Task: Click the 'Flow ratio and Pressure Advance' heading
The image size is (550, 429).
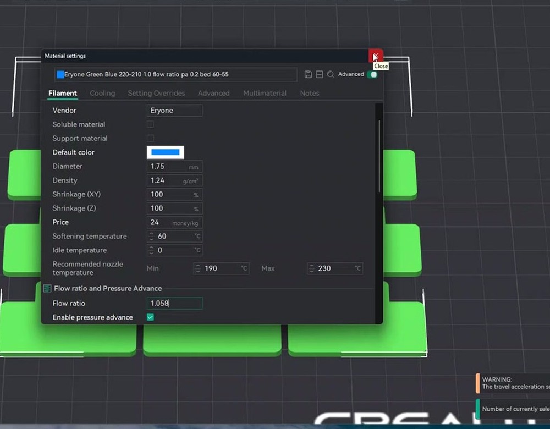Action: (x=108, y=288)
